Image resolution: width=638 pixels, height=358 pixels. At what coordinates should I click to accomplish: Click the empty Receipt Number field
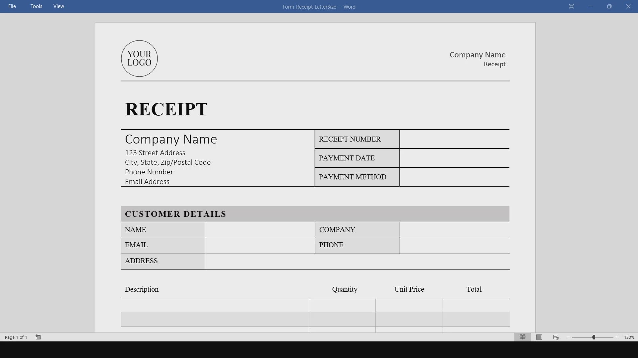[454, 139]
